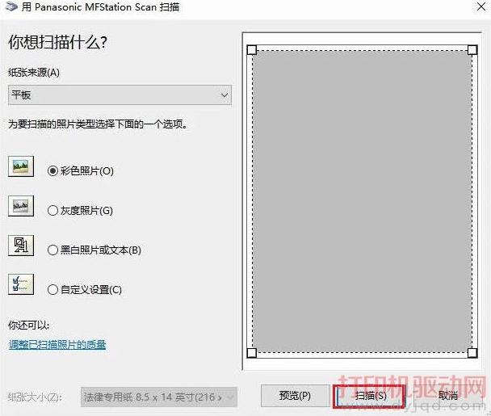The image size is (491, 416).
Task: Click the bottom-left crop handle in the preview
Action: 251,352
